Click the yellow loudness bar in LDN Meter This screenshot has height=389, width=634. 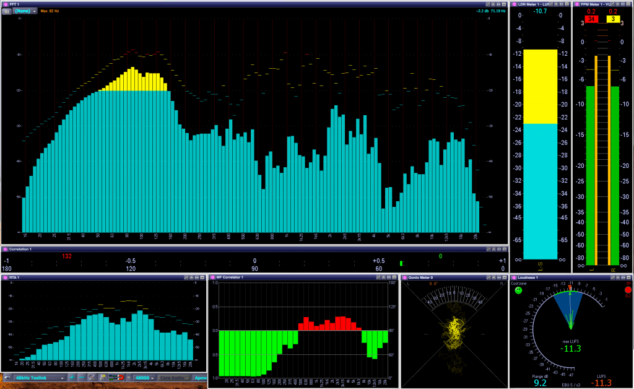[540, 87]
